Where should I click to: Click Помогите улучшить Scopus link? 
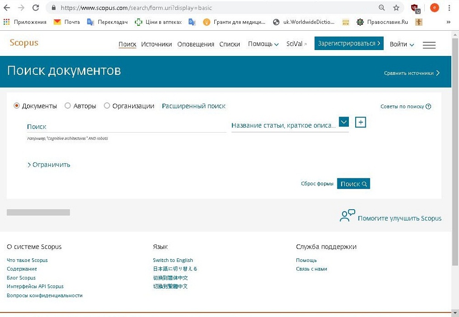(x=400, y=218)
